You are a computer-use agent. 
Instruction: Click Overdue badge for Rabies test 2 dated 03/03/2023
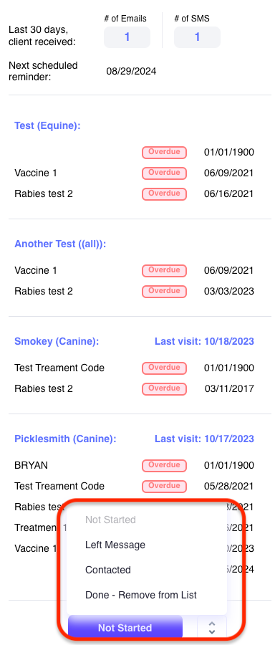pyautogui.click(x=165, y=291)
